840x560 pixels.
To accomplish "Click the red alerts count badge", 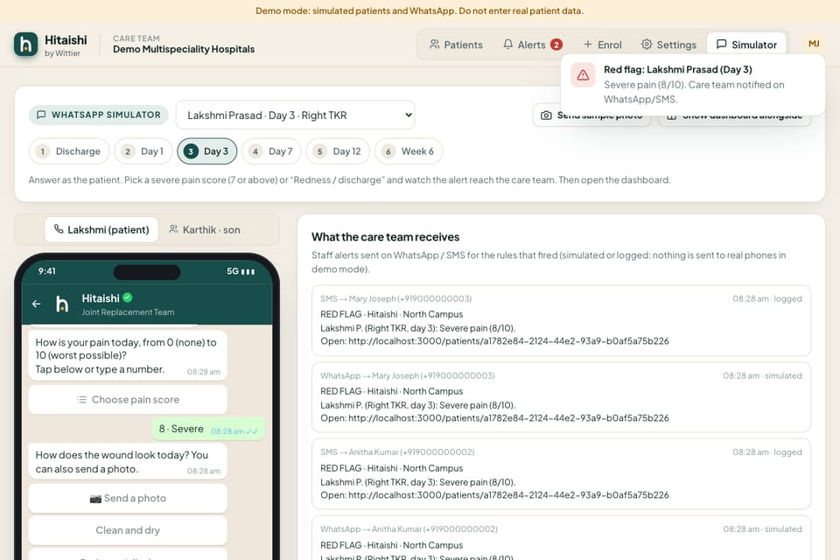I will click(556, 45).
